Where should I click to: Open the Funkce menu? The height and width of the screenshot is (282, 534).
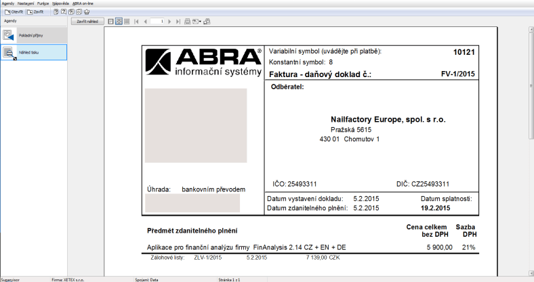coord(43,3)
